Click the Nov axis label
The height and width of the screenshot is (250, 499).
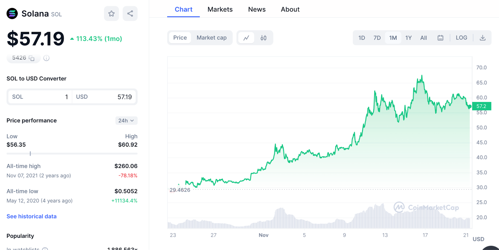coord(264,235)
